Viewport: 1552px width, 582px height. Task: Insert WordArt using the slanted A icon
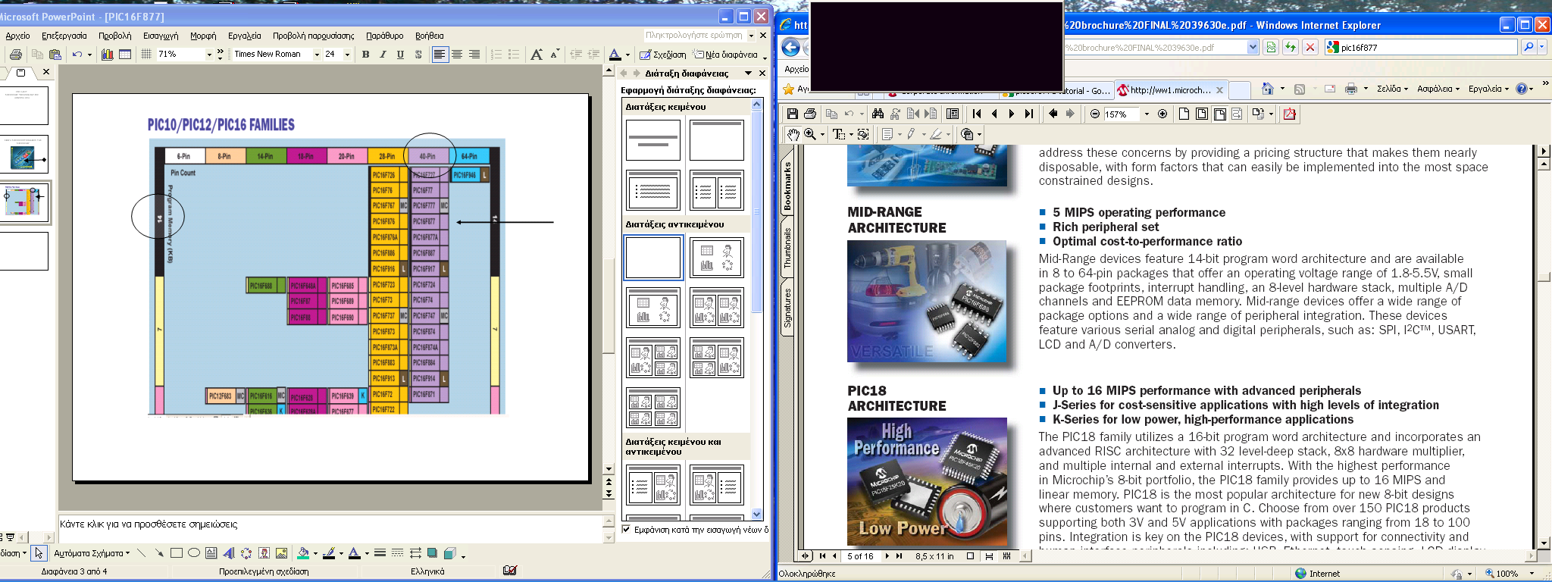pyautogui.click(x=229, y=553)
